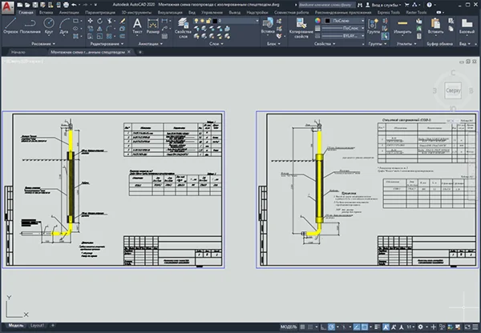Click the Undo arrow in quick access toolbar
The height and width of the screenshot is (333, 481).
pyautogui.click(x=74, y=5)
